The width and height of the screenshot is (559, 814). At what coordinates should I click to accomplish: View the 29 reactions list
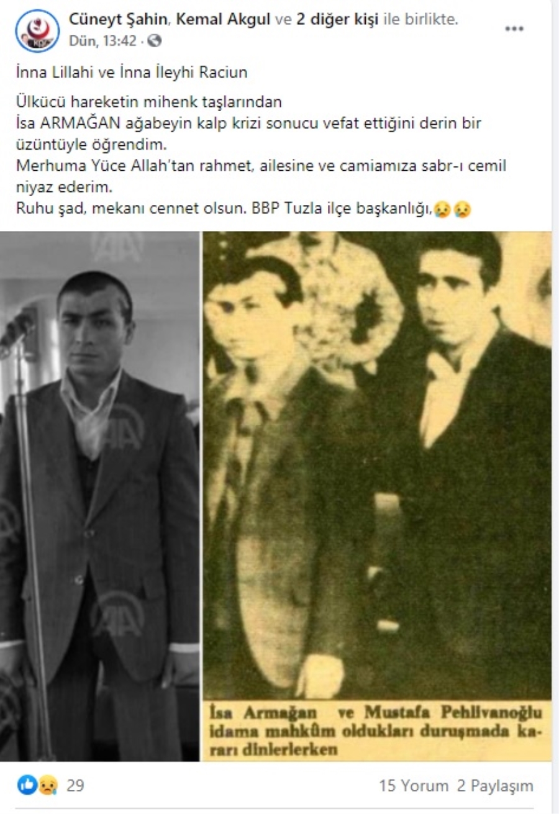(x=75, y=785)
